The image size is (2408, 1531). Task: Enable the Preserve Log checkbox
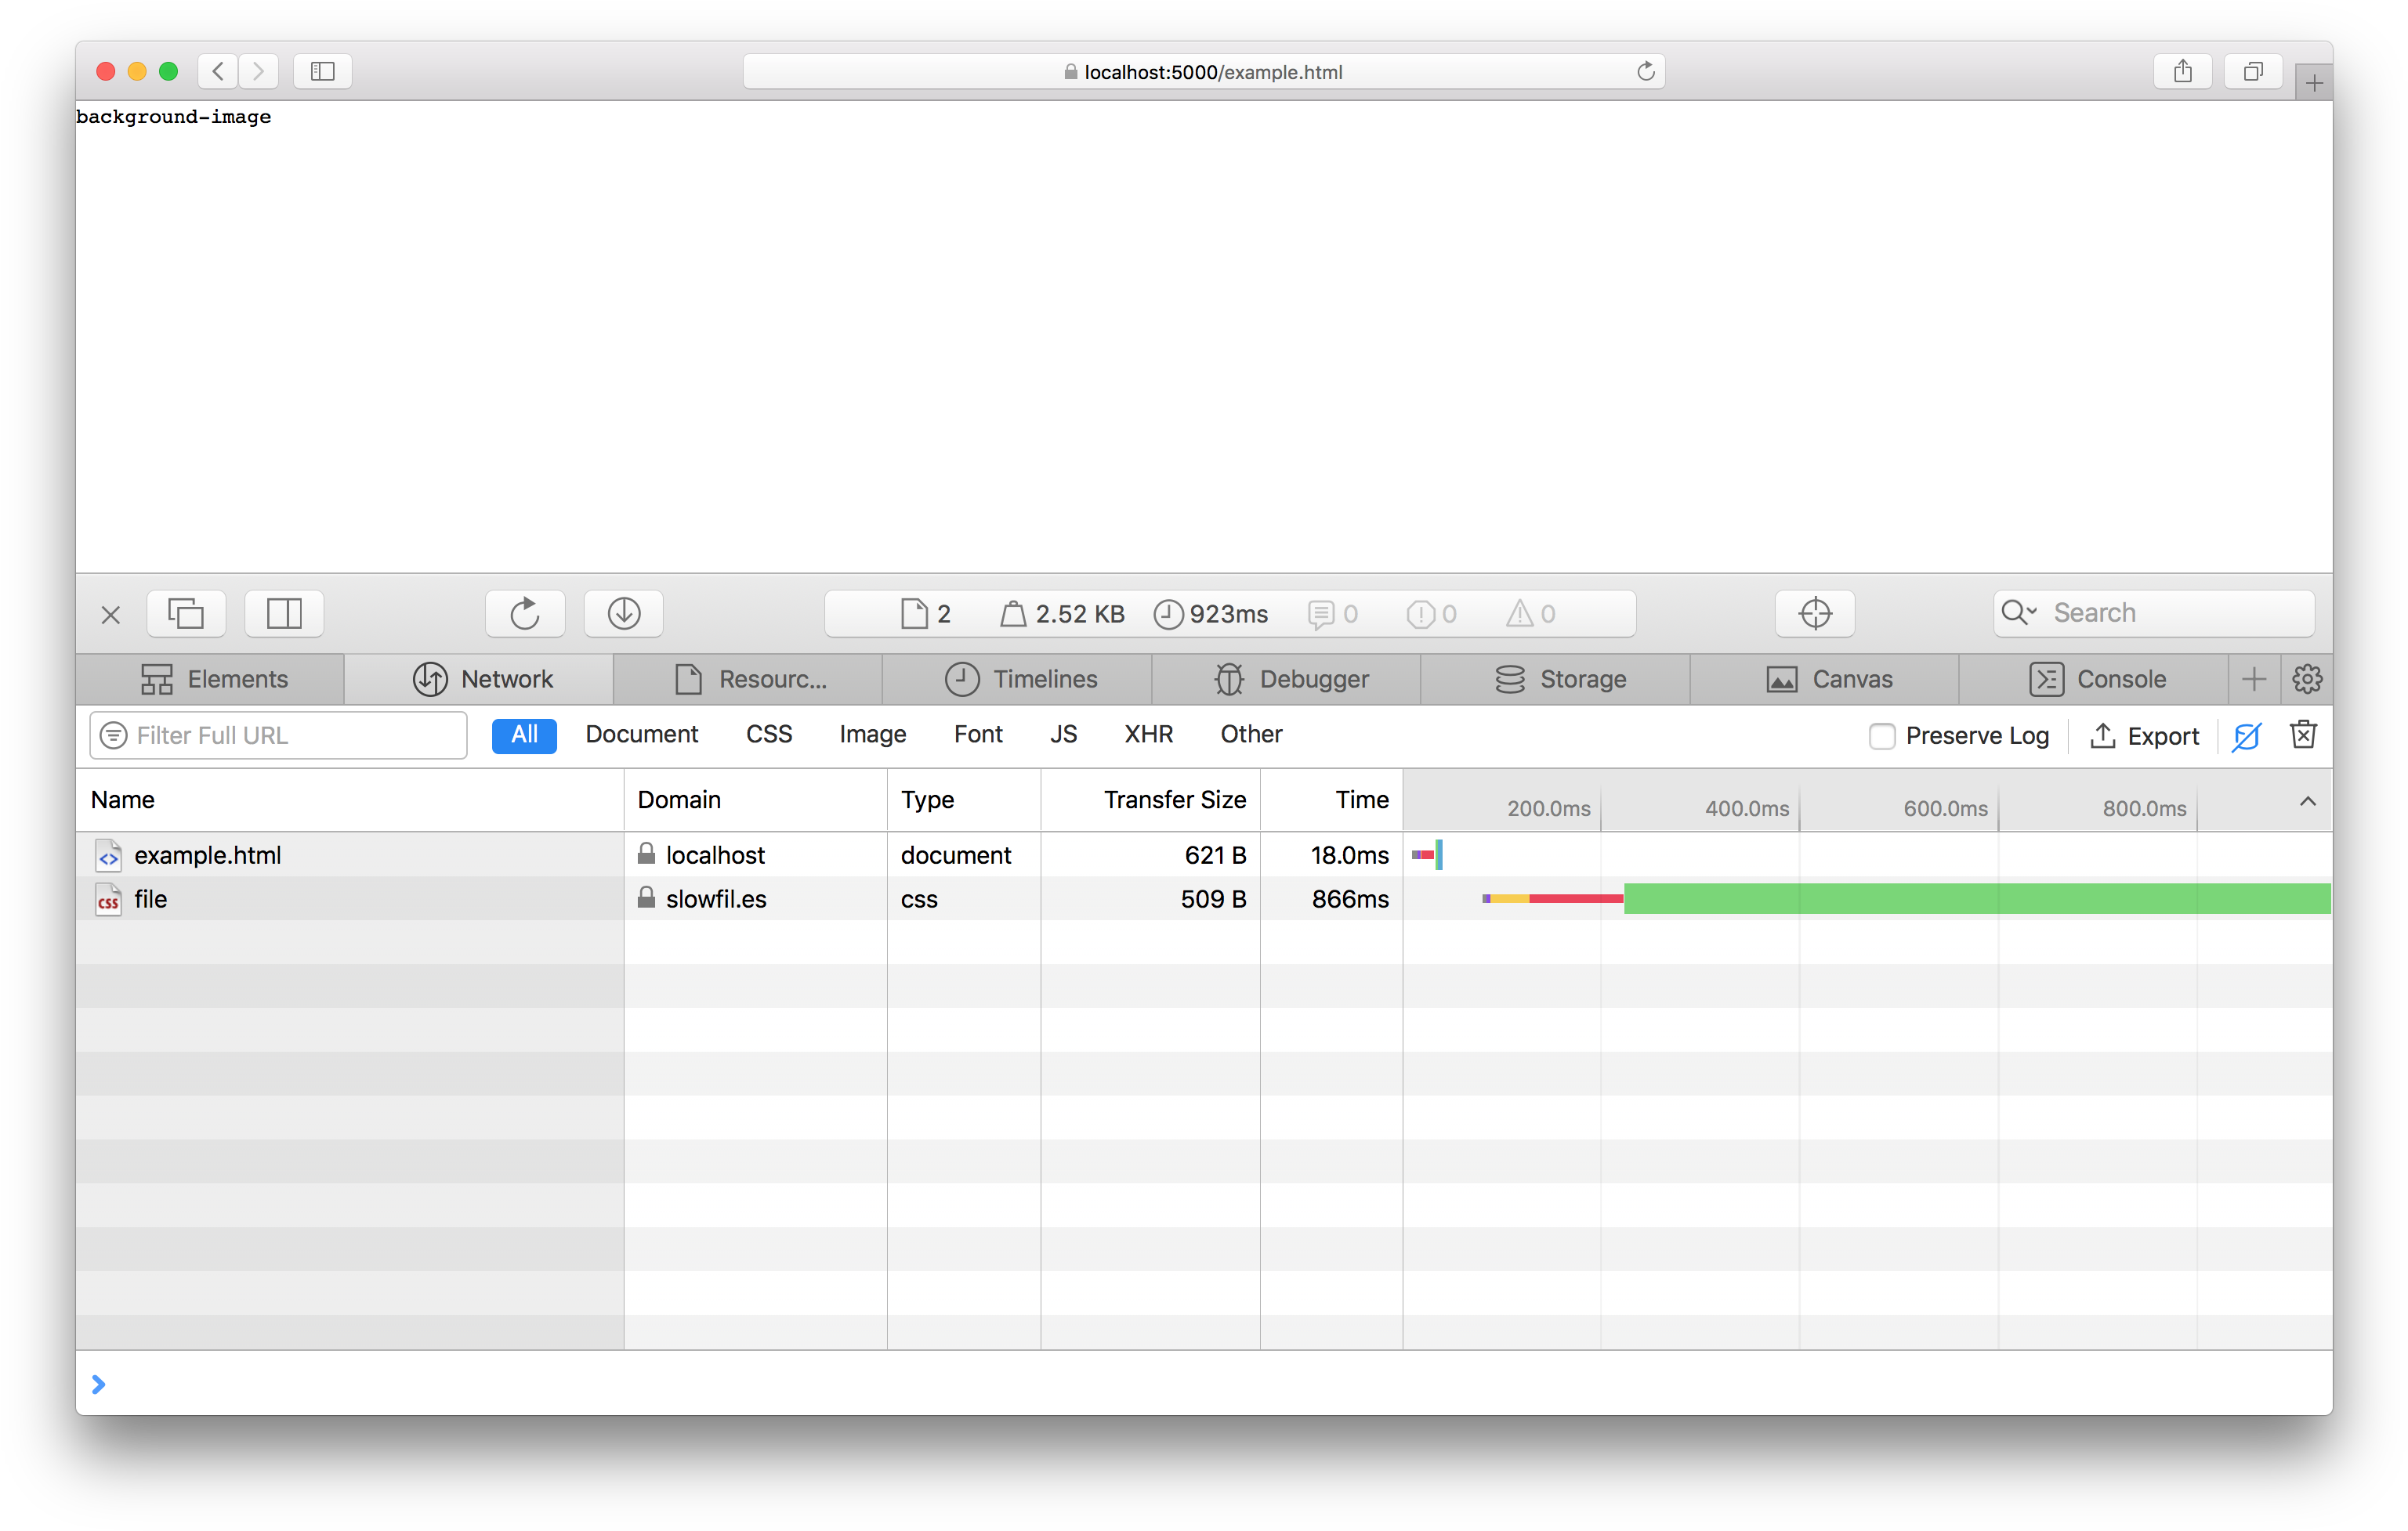[x=1881, y=735]
